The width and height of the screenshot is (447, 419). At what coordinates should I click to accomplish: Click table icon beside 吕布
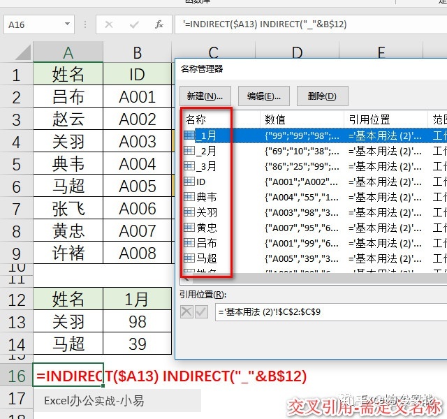(x=189, y=243)
